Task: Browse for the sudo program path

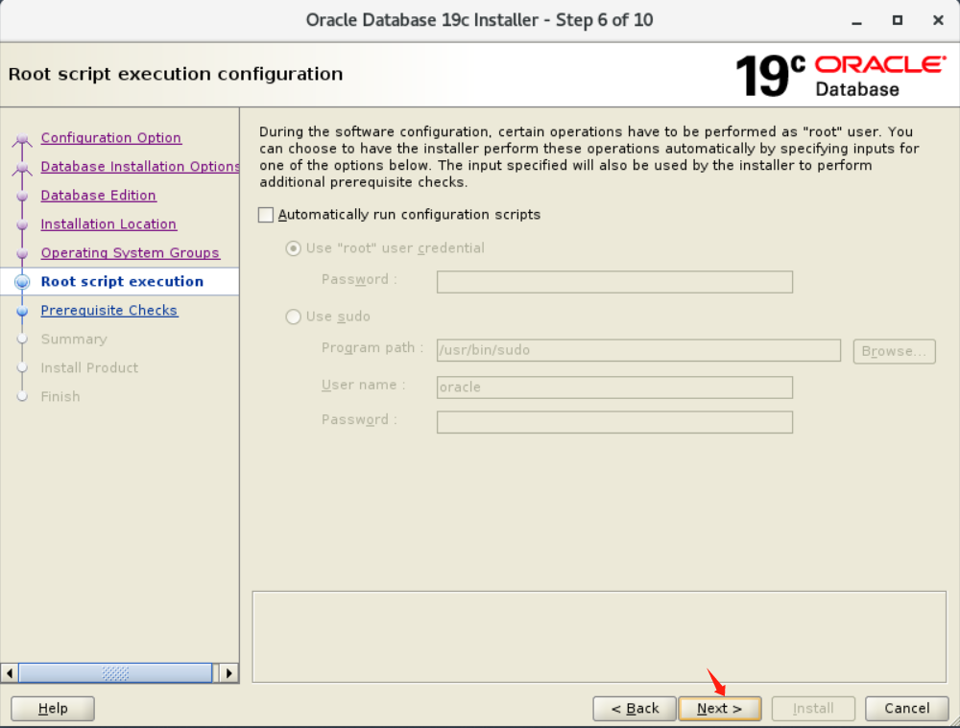Action: tap(895, 351)
